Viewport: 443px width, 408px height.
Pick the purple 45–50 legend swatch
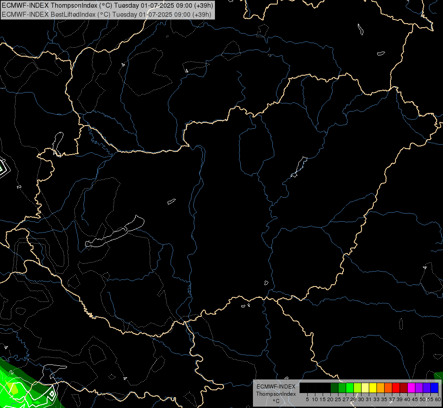[419, 388]
